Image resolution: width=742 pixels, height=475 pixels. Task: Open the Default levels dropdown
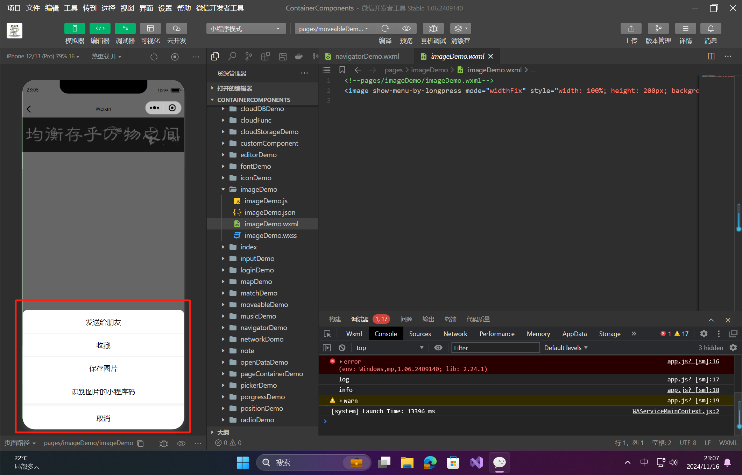pyautogui.click(x=566, y=348)
